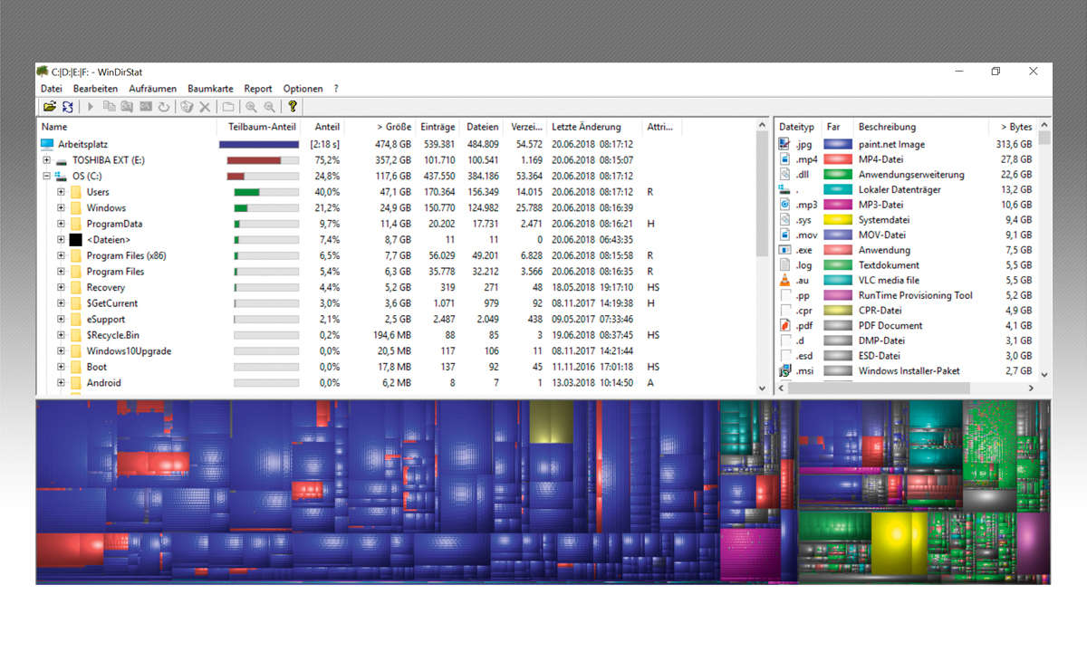The width and height of the screenshot is (1087, 652).
Task: Click the red color swatch for .mp4
Action: [x=837, y=159]
